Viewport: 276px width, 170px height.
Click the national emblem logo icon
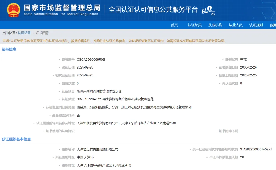click(x=14, y=10)
